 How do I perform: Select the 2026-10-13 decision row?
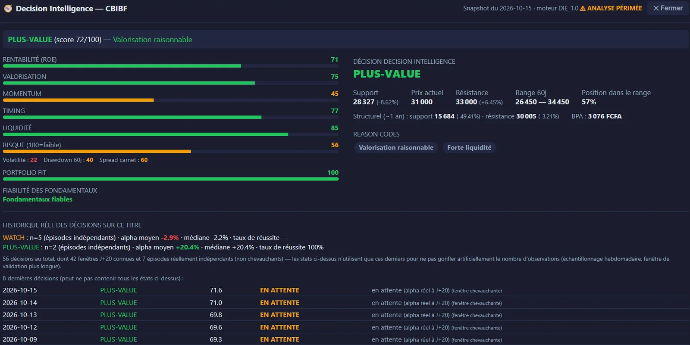click(345, 315)
